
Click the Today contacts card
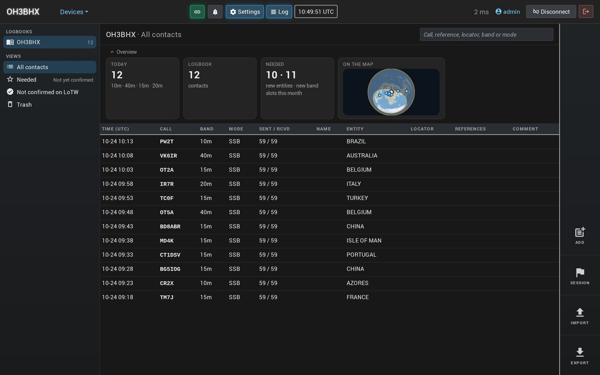(x=142, y=88)
